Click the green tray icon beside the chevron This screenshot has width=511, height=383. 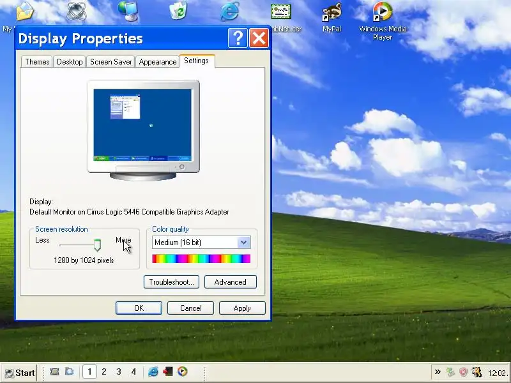point(451,372)
